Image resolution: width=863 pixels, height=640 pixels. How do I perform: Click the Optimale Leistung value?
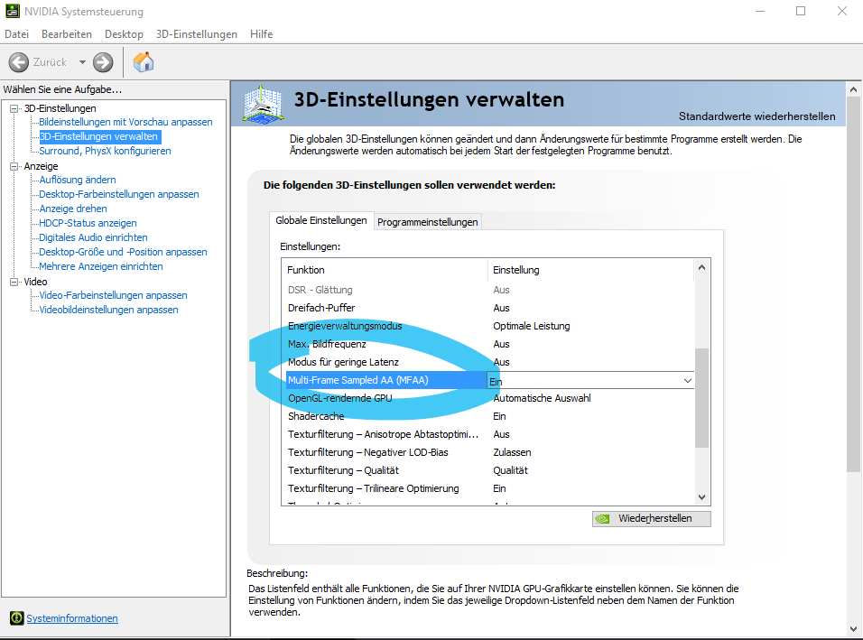click(532, 326)
